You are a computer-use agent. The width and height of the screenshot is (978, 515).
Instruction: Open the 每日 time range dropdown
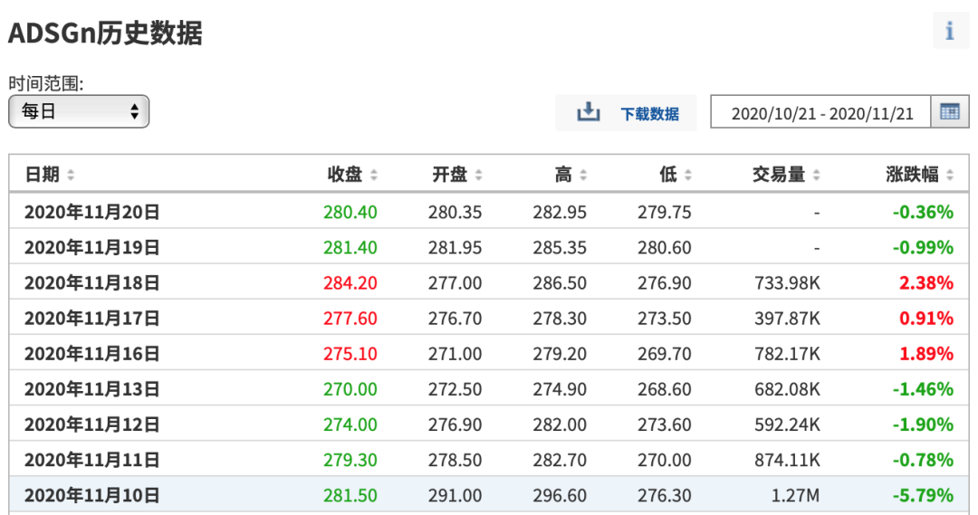[x=79, y=111]
